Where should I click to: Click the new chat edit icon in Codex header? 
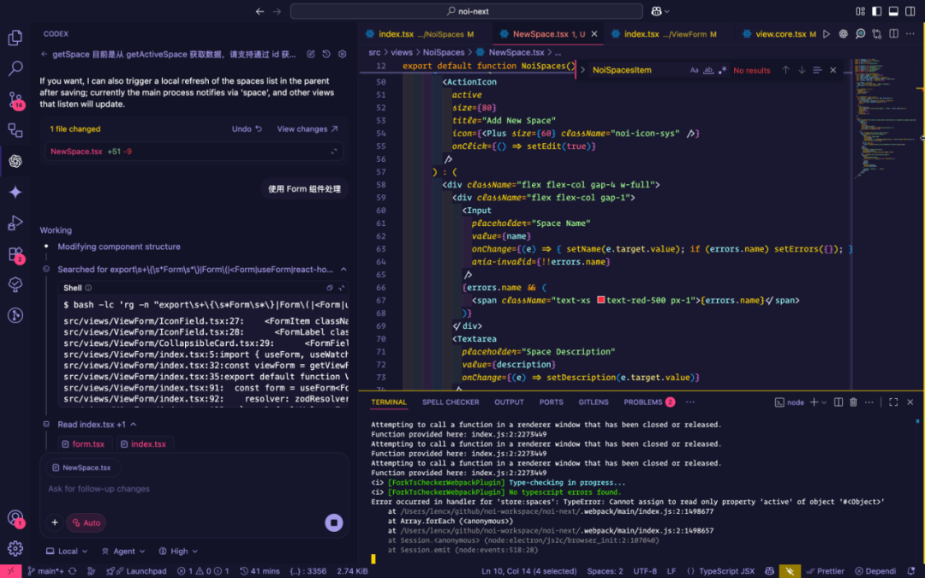(x=311, y=54)
